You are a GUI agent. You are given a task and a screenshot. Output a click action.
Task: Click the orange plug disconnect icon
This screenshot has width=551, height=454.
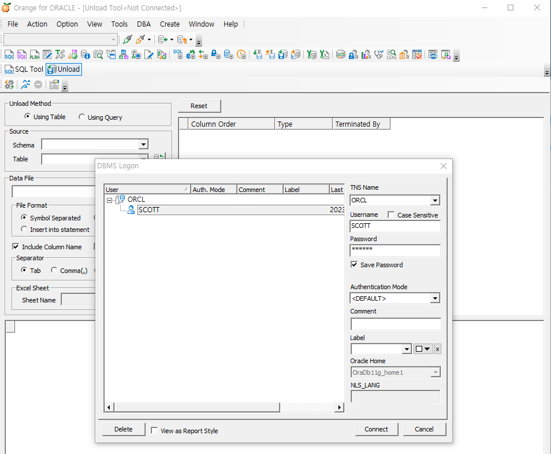pyautogui.click(x=140, y=39)
